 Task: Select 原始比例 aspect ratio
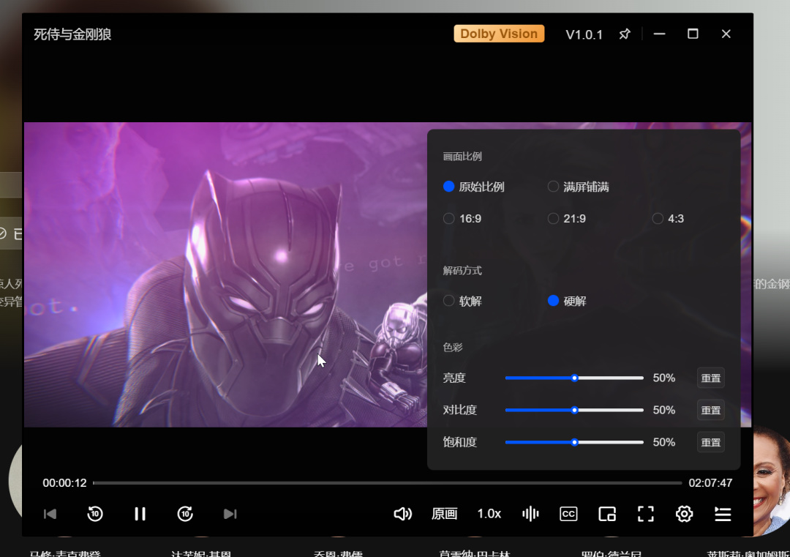473,187
